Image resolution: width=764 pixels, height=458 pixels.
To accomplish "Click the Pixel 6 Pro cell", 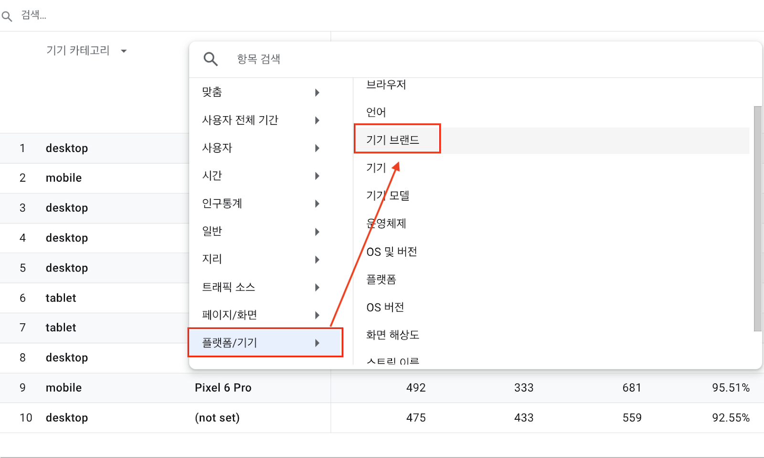I will 223,388.
